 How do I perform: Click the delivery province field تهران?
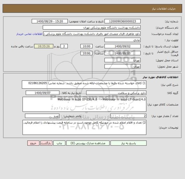(122, 60)
